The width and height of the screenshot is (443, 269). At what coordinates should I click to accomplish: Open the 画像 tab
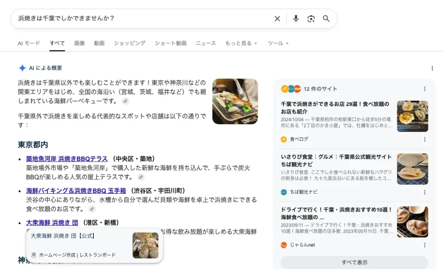80,43
